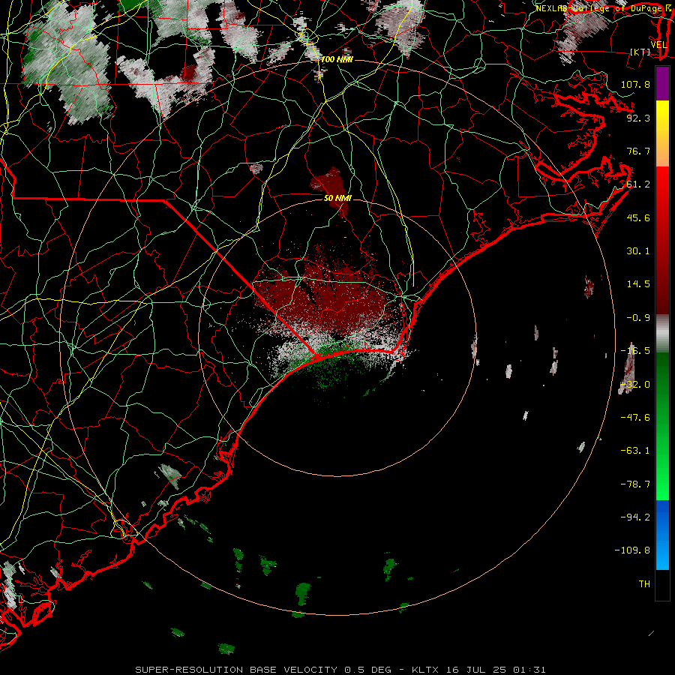Click the 107.8 value on velocity scale
This screenshot has width=675, height=675.
pos(635,84)
